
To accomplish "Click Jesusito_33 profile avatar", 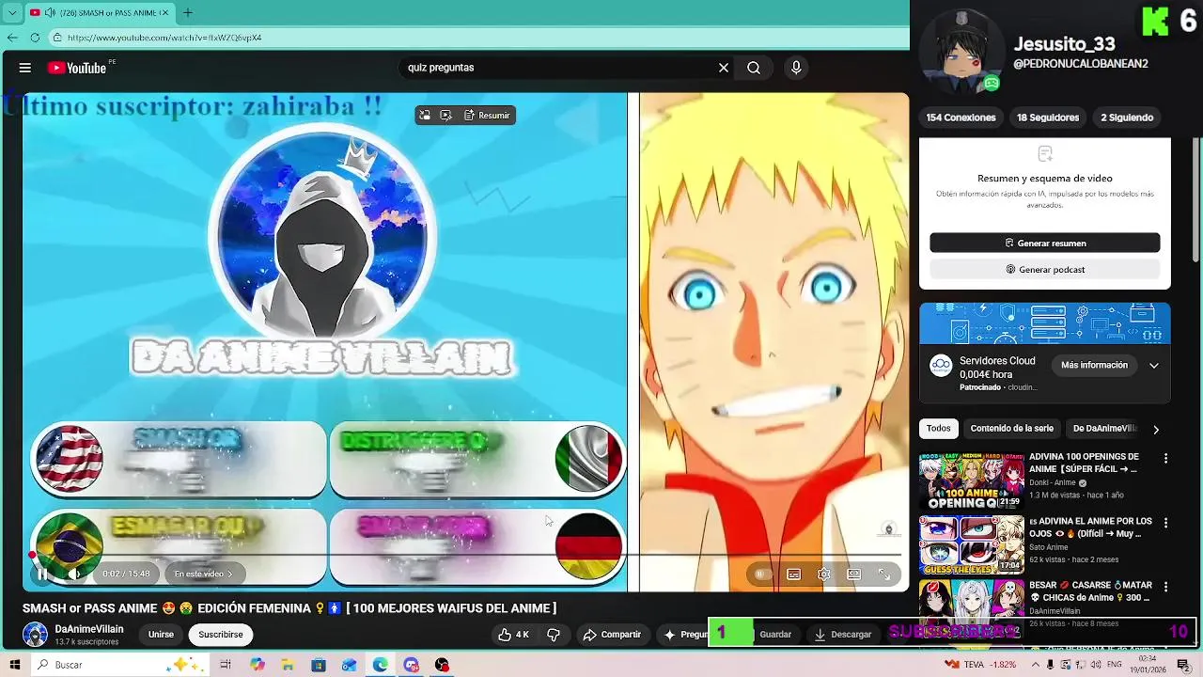I will (x=961, y=52).
